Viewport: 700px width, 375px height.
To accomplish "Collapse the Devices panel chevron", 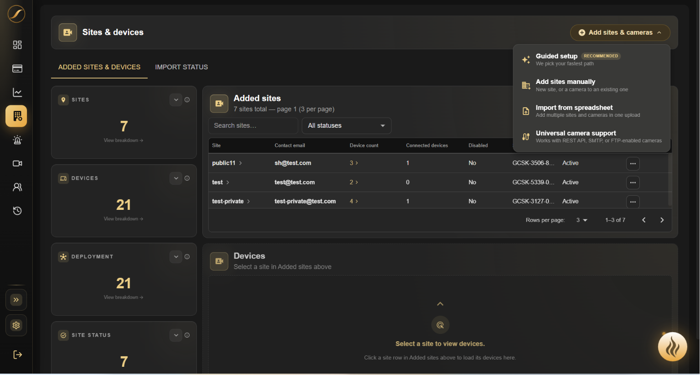I will coord(440,304).
